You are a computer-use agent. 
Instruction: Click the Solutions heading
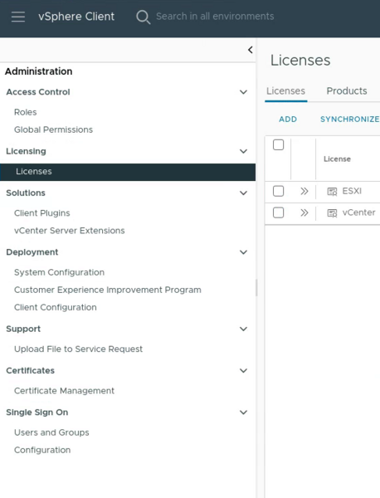click(26, 193)
